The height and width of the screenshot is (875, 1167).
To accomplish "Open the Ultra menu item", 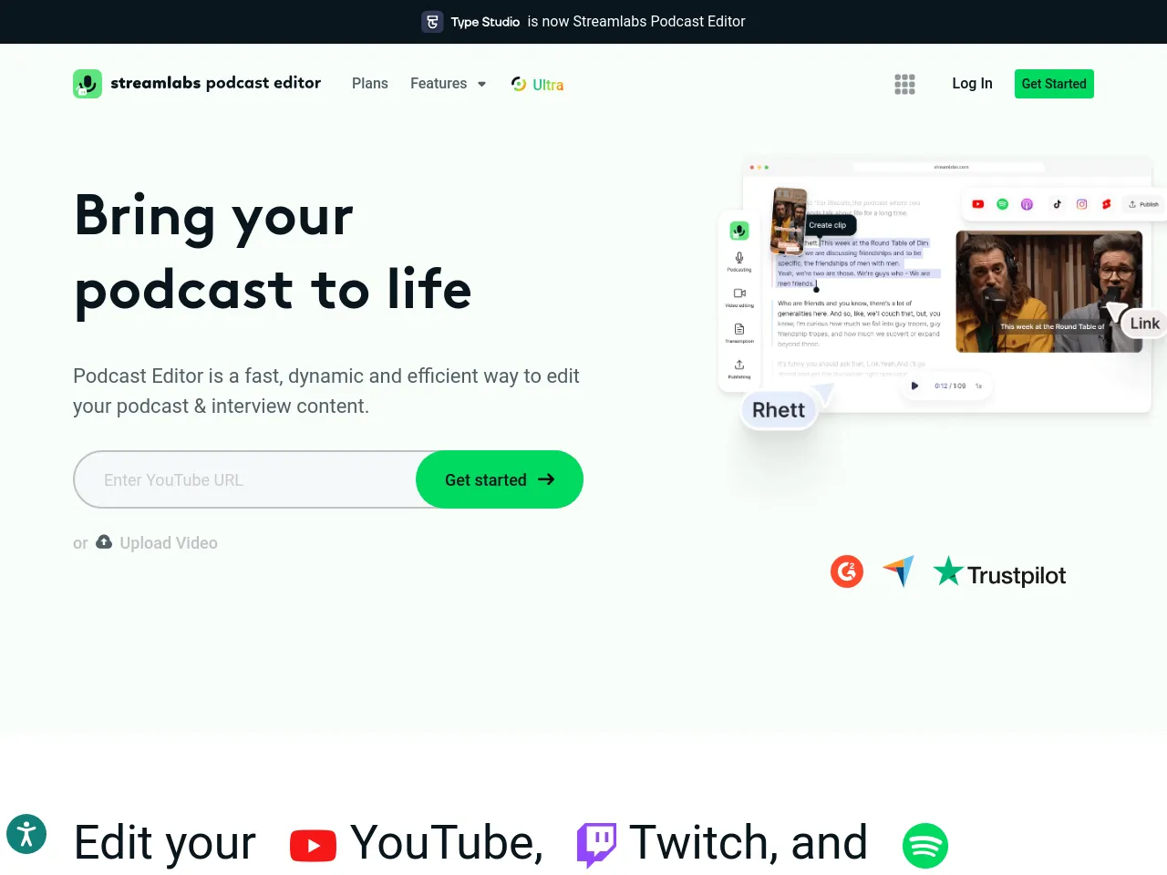I will click(x=538, y=85).
